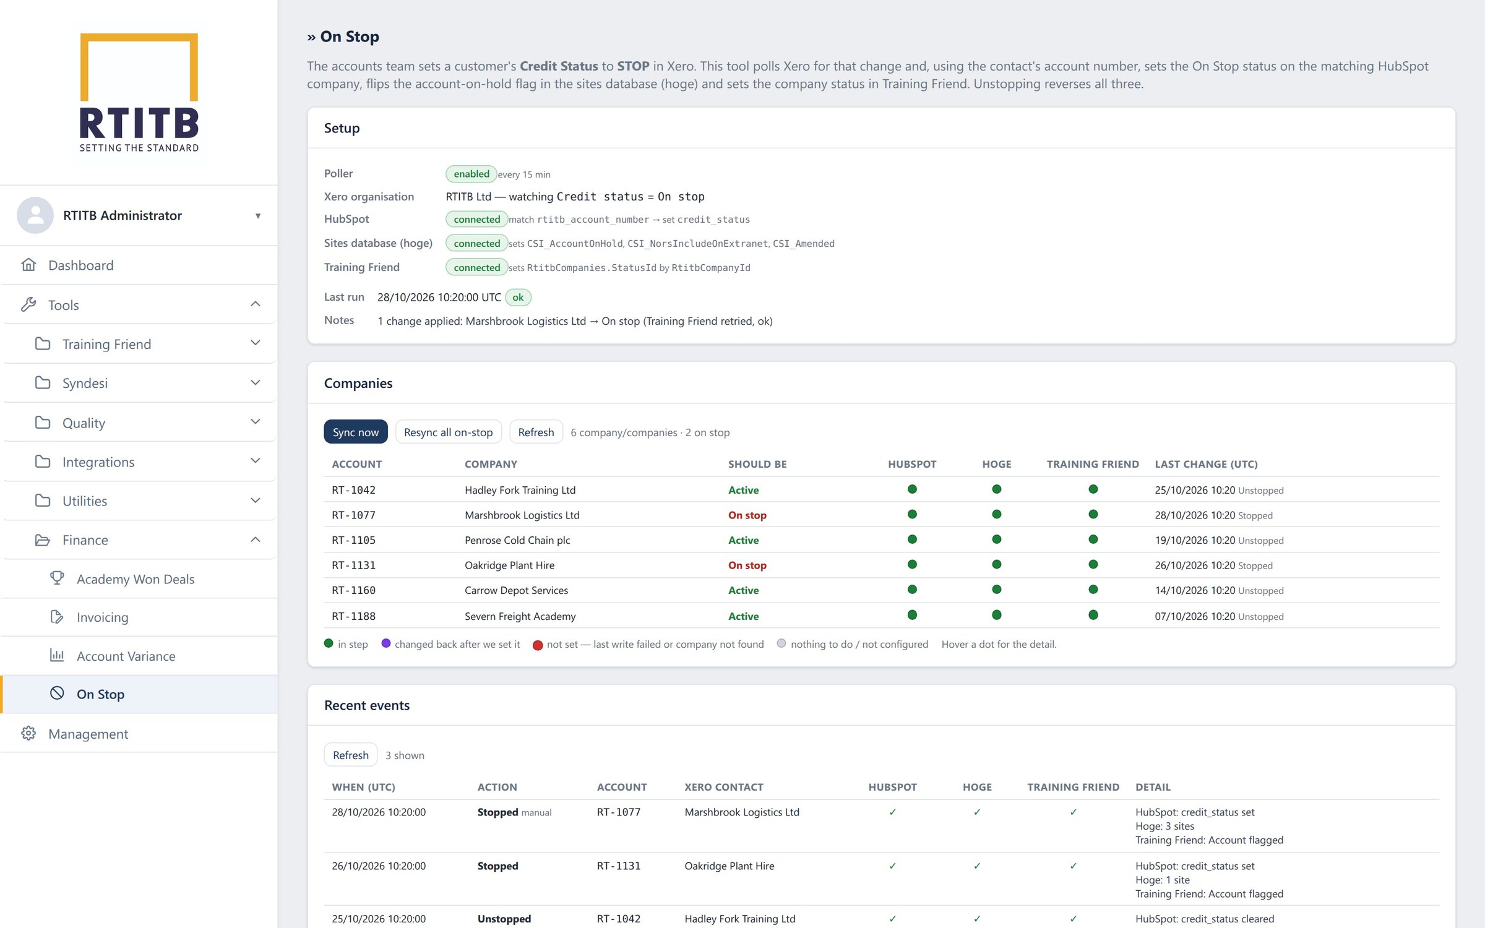Go to Account Variance
The image size is (1485, 928).
point(139,656)
